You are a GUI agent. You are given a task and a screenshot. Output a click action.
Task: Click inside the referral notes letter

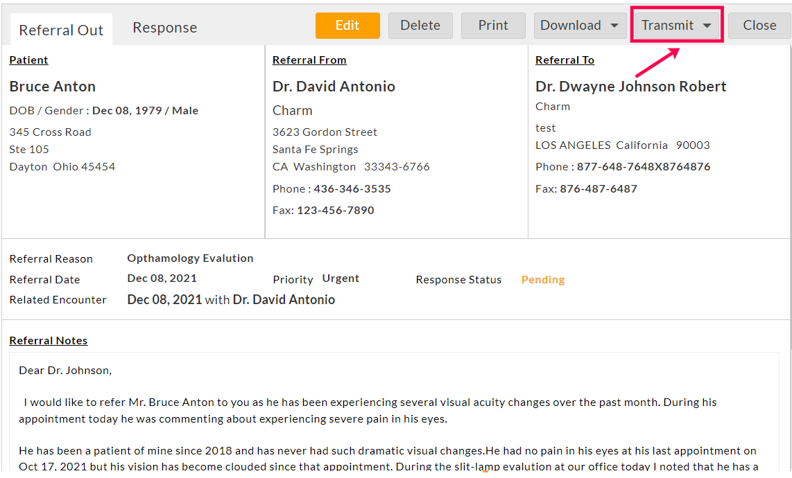point(388,416)
